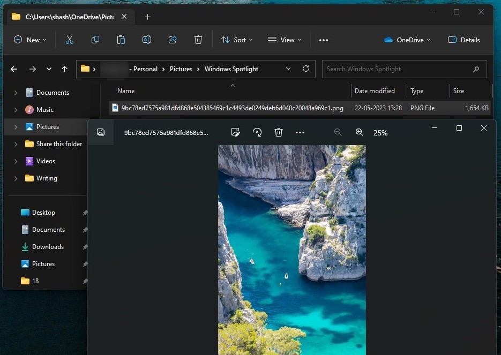Open the Details pane
Screen dimensions: 501x355
point(463,40)
